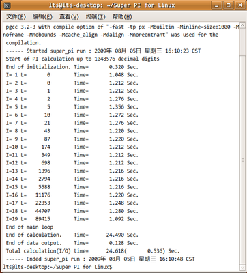Click the "Total calculation(I/O) time" text
The height and width of the screenshot is (273, 247).
click(x=47, y=251)
